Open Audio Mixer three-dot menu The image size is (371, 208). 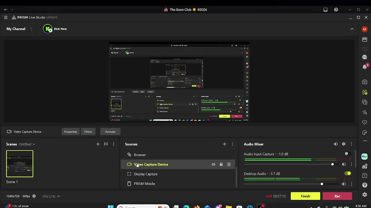click(351, 144)
